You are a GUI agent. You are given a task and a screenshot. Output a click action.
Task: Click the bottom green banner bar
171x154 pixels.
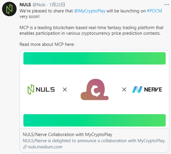(x=94, y=120)
